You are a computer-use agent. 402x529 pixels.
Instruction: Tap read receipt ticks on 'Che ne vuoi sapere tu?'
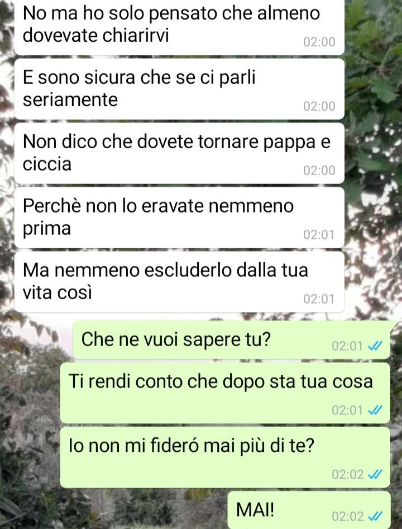(x=375, y=346)
